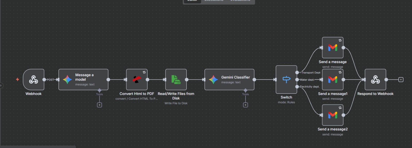Click the 'Send a message' label text

[x=333, y=62]
